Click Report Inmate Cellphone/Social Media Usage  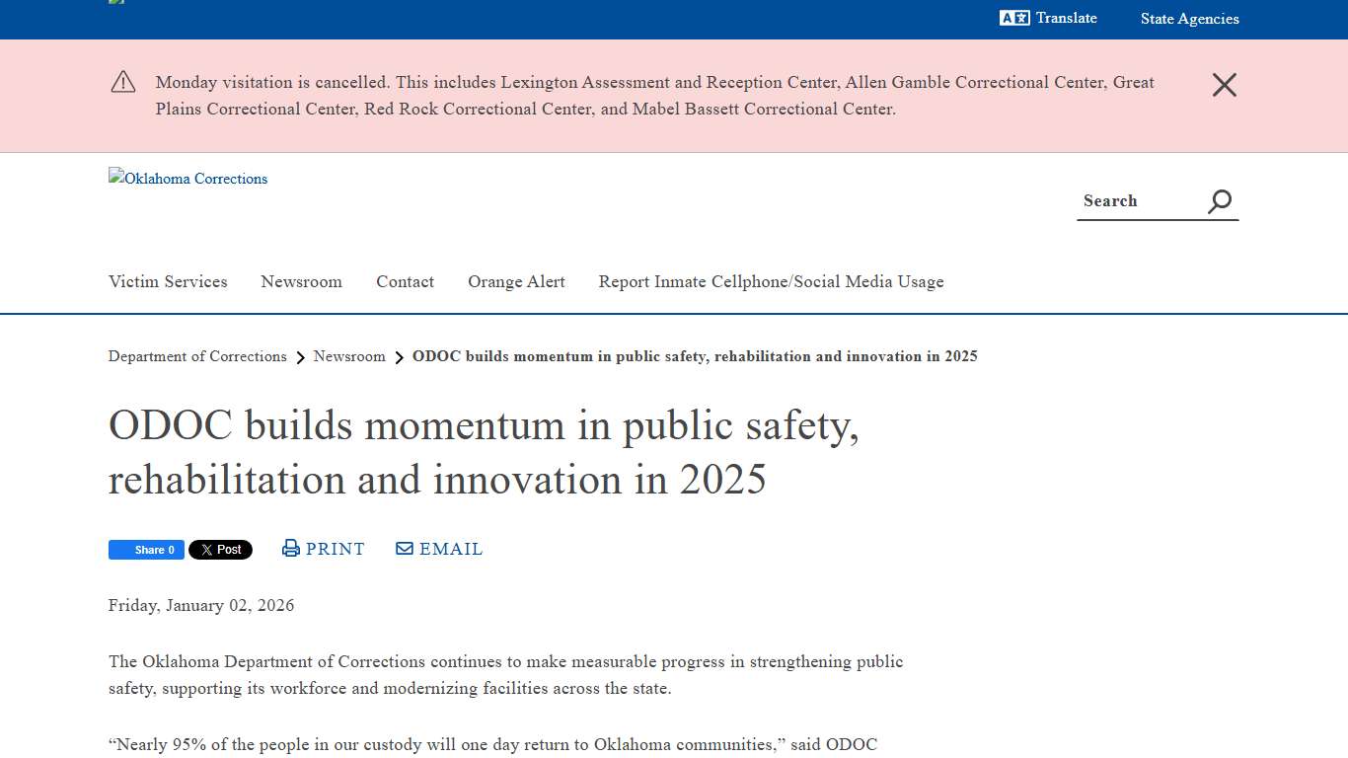click(771, 282)
